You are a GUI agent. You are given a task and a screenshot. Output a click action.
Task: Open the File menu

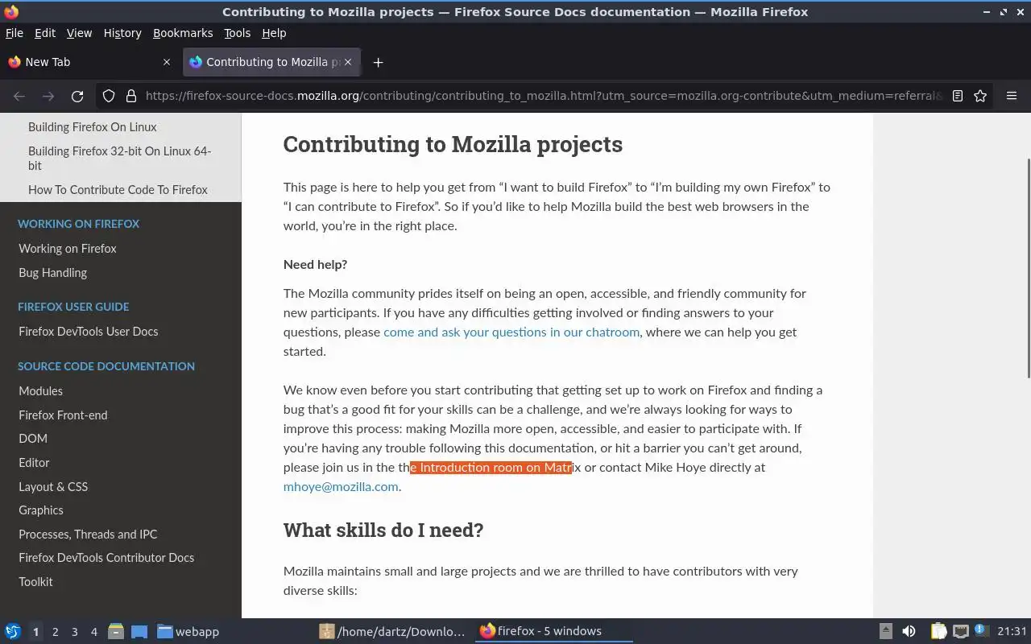[14, 33]
